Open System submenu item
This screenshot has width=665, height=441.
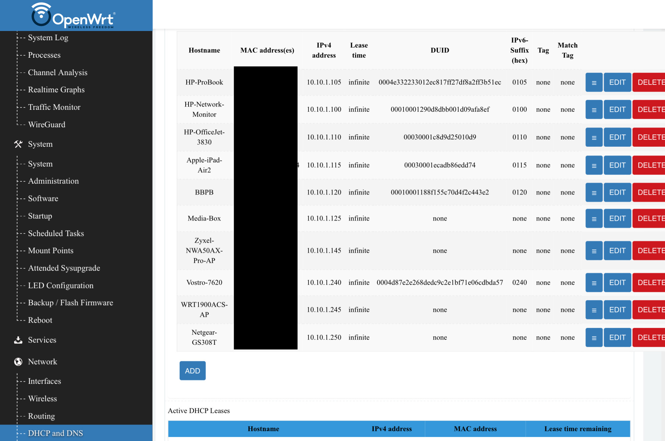40,164
